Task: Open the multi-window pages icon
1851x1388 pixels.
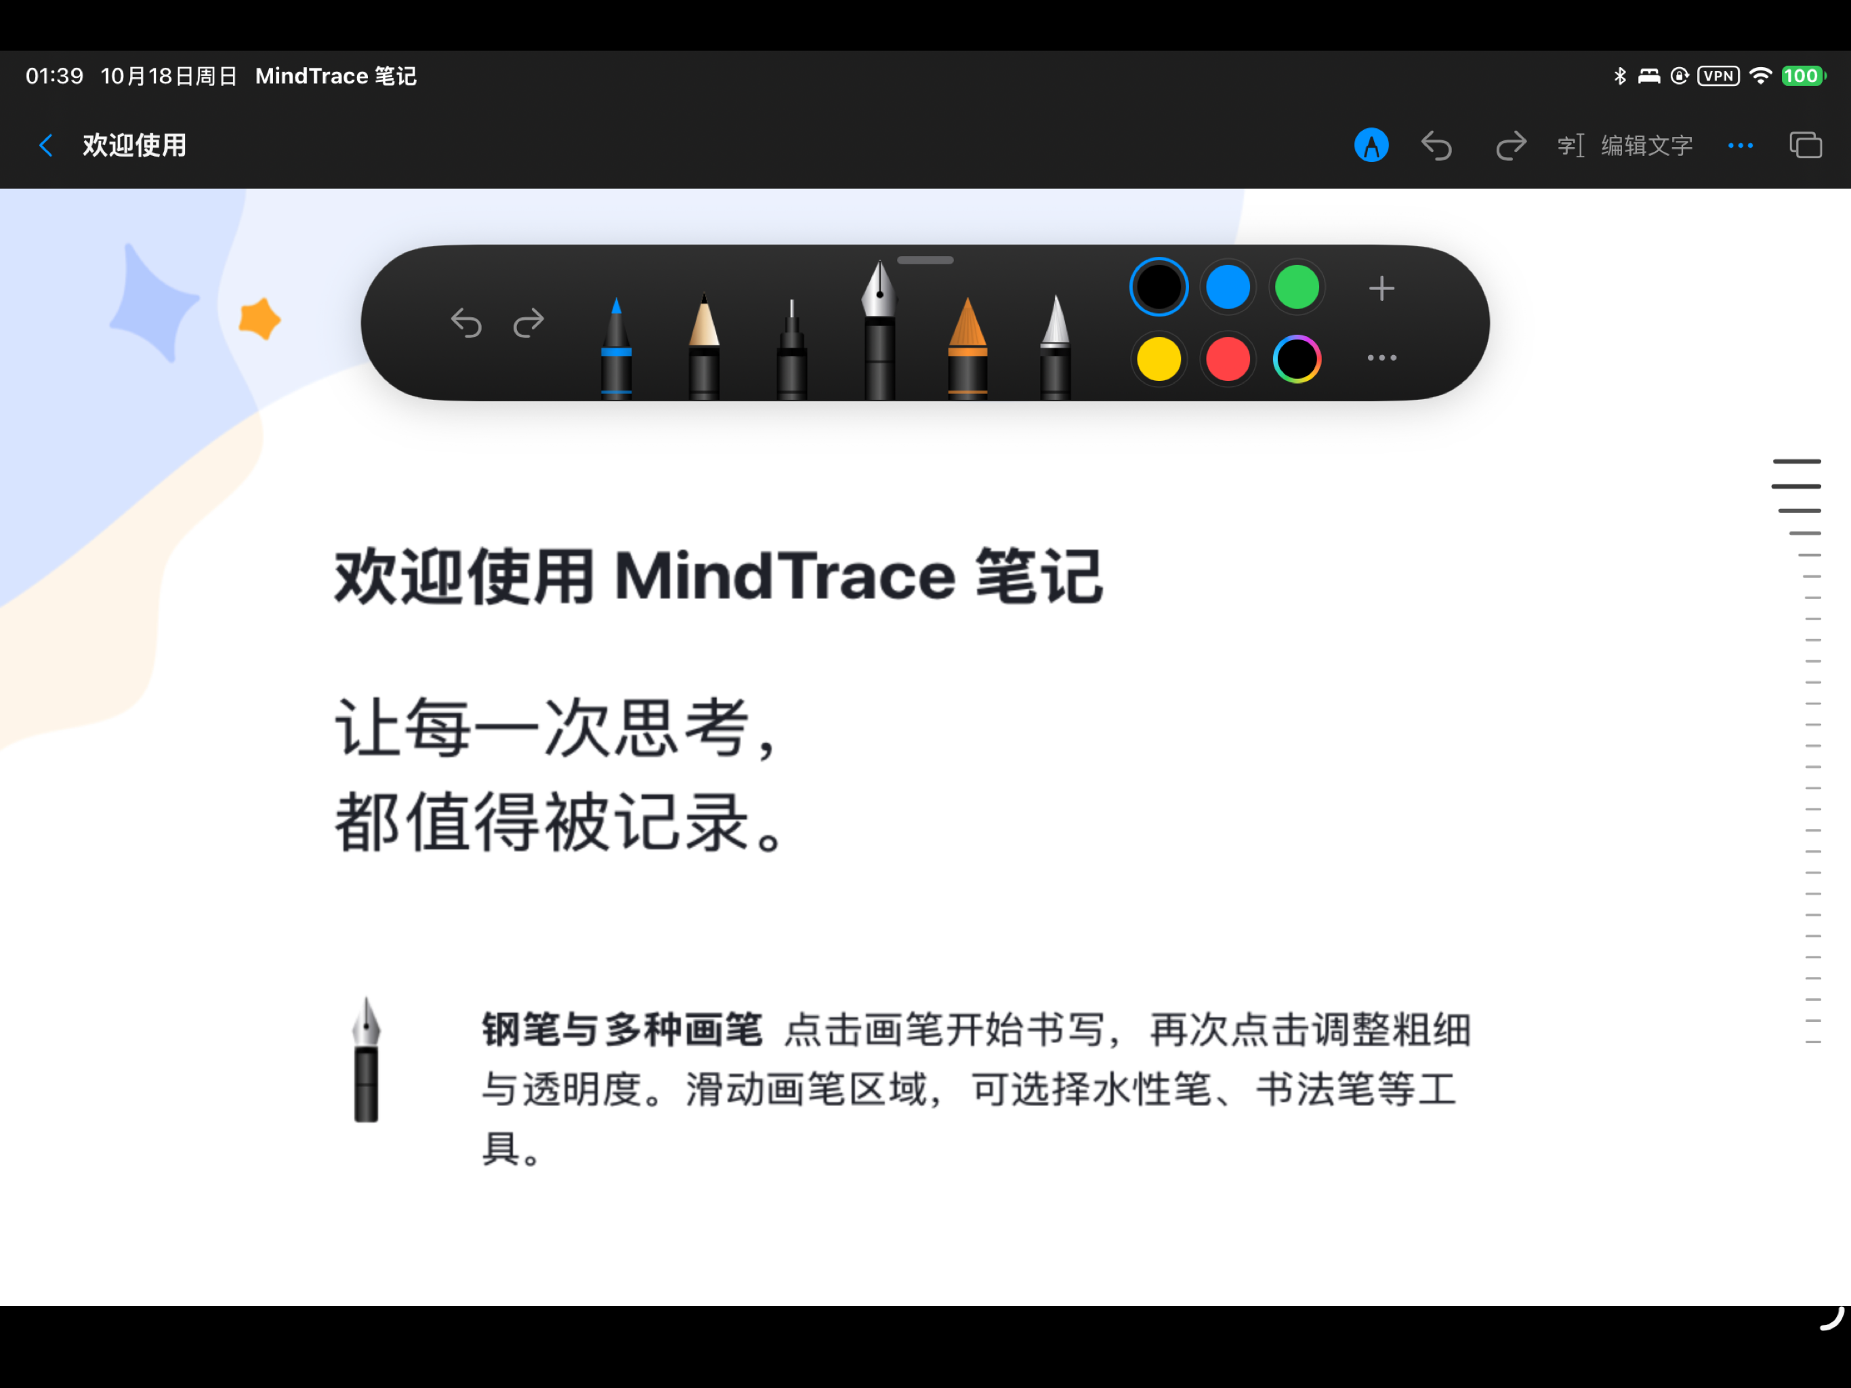Action: click(1805, 146)
